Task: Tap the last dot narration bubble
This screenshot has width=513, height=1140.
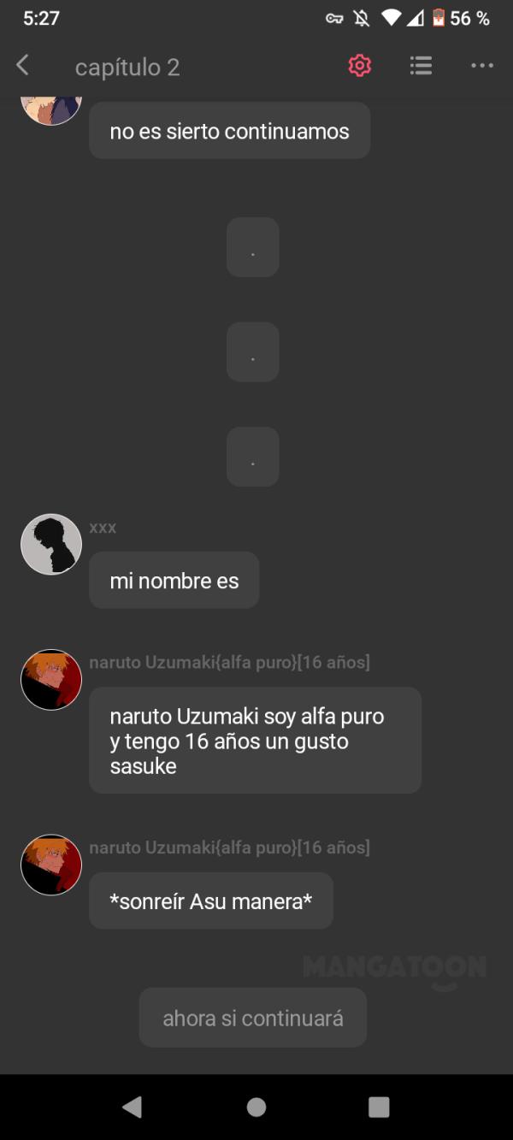Action: (x=253, y=457)
